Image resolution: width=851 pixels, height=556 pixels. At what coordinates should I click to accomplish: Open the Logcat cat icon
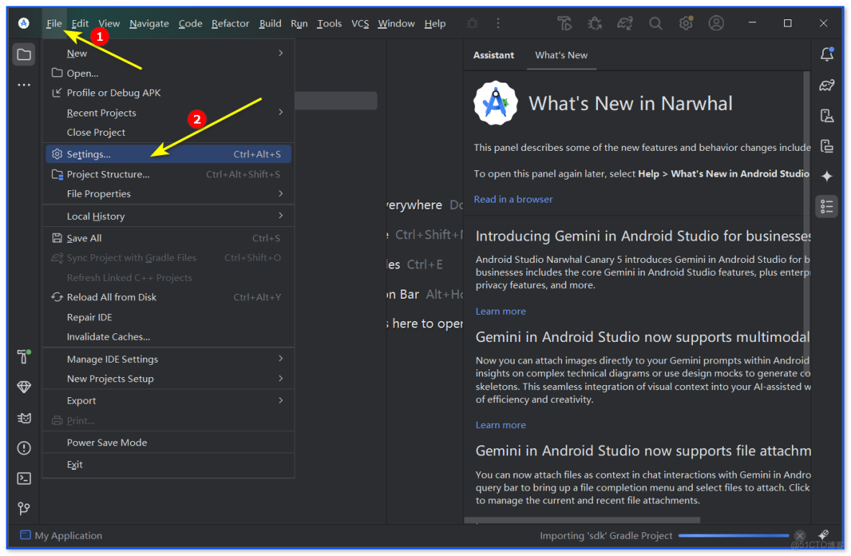(x=24, y=417)
